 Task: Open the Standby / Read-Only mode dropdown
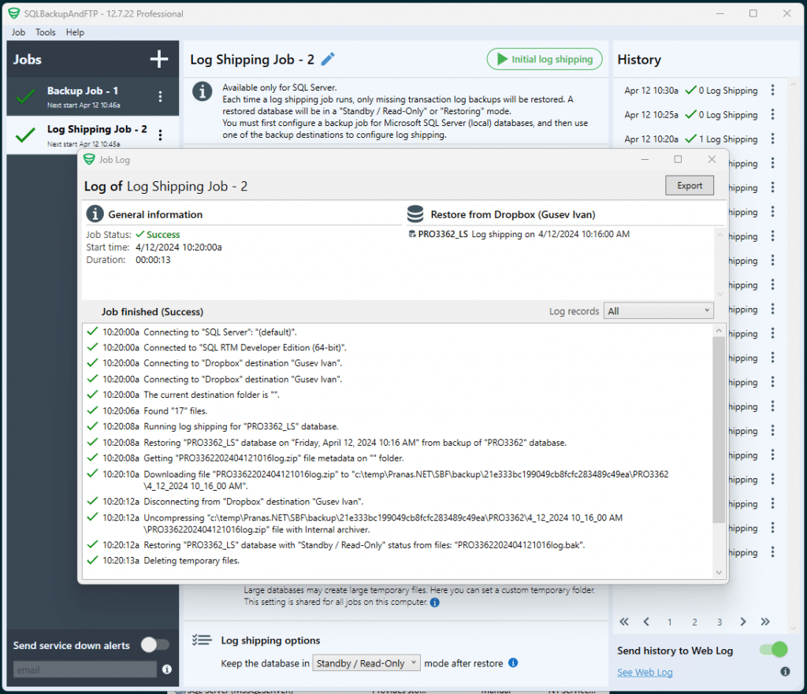coord(366,662)
